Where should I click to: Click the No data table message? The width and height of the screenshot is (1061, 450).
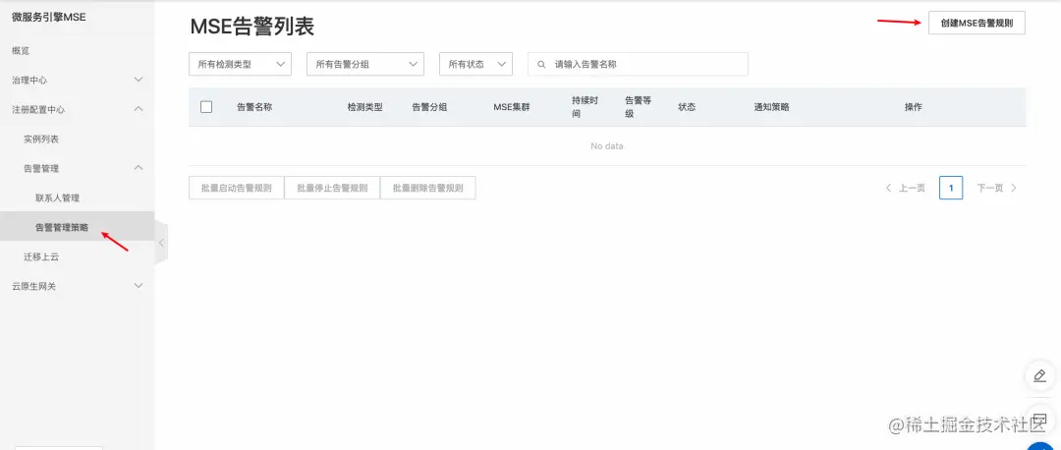pyautogui.click(x=607, y=146)
